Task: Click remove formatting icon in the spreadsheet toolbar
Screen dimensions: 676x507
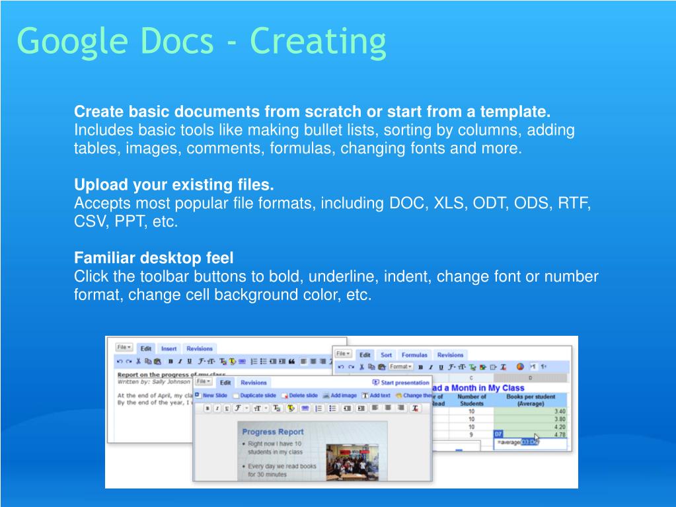Action: click(503, 368)
